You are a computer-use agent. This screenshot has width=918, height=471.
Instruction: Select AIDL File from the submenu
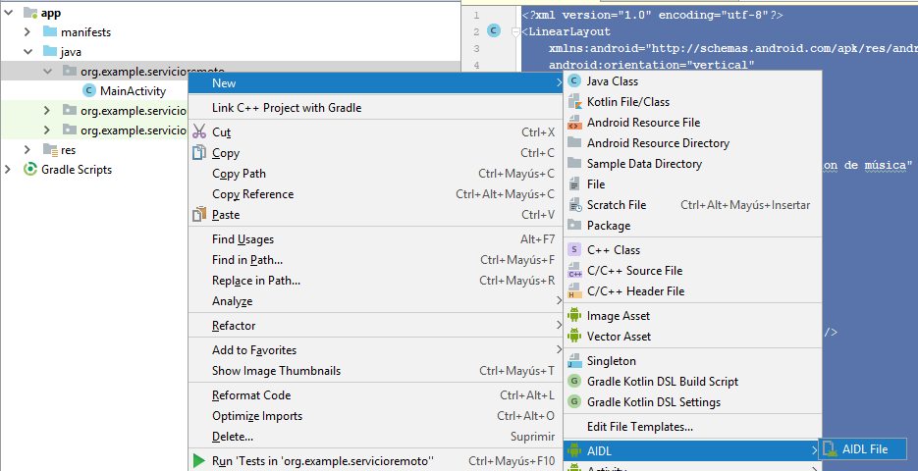click(864, 449)
